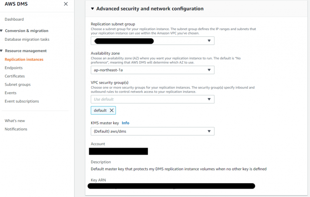This screenshot has height=197, width=310.
Task: Open the KMS master key dropdown
Action: [209, 131]
